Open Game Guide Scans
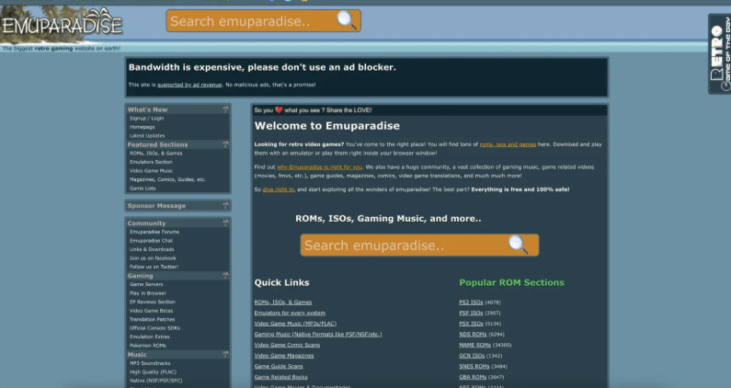Viewport: 731px width, 388px height. click(279, 367)
